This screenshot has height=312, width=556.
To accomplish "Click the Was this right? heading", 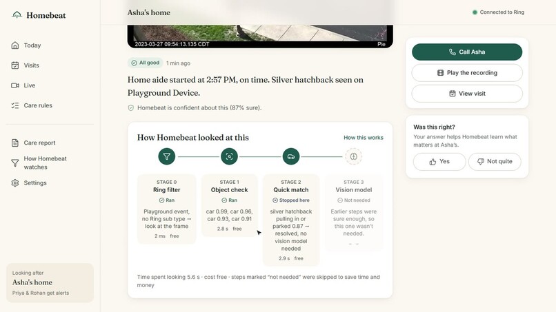I will click(434, 127).
